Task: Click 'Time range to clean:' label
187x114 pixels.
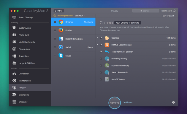Action: (x=65, y=16)
